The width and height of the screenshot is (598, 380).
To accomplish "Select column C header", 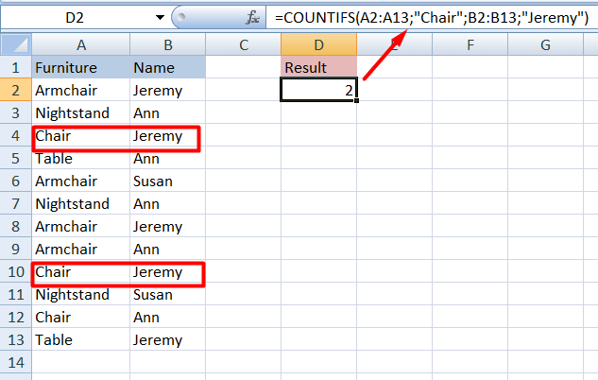I will point(244,44).
